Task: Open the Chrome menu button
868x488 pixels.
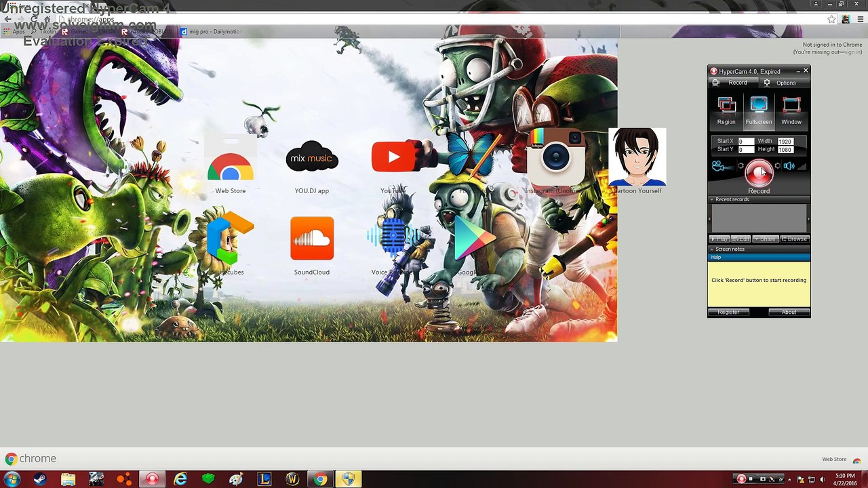Action: 859,20
